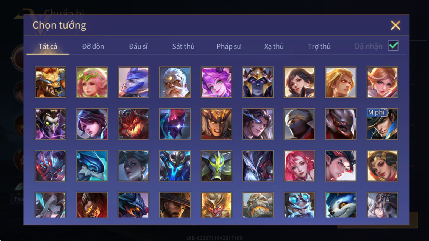Switch to the "Trợ thủ" tab
429x241 pixels.
coord(319,46)
